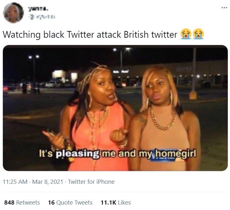The height and width of the screenshot is (210, 230).
Task: View the 848 Retweets list
Action: 22,203
